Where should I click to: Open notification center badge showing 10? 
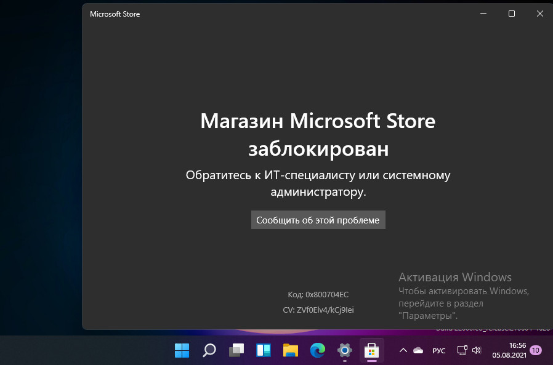[x=536, y=350]
